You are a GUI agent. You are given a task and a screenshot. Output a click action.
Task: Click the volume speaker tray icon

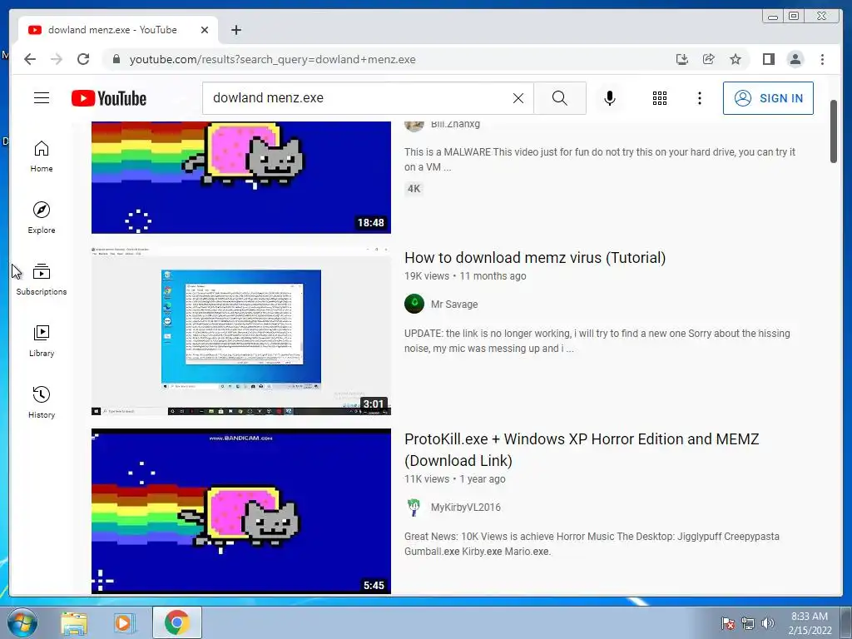click(x=768, y=623)
